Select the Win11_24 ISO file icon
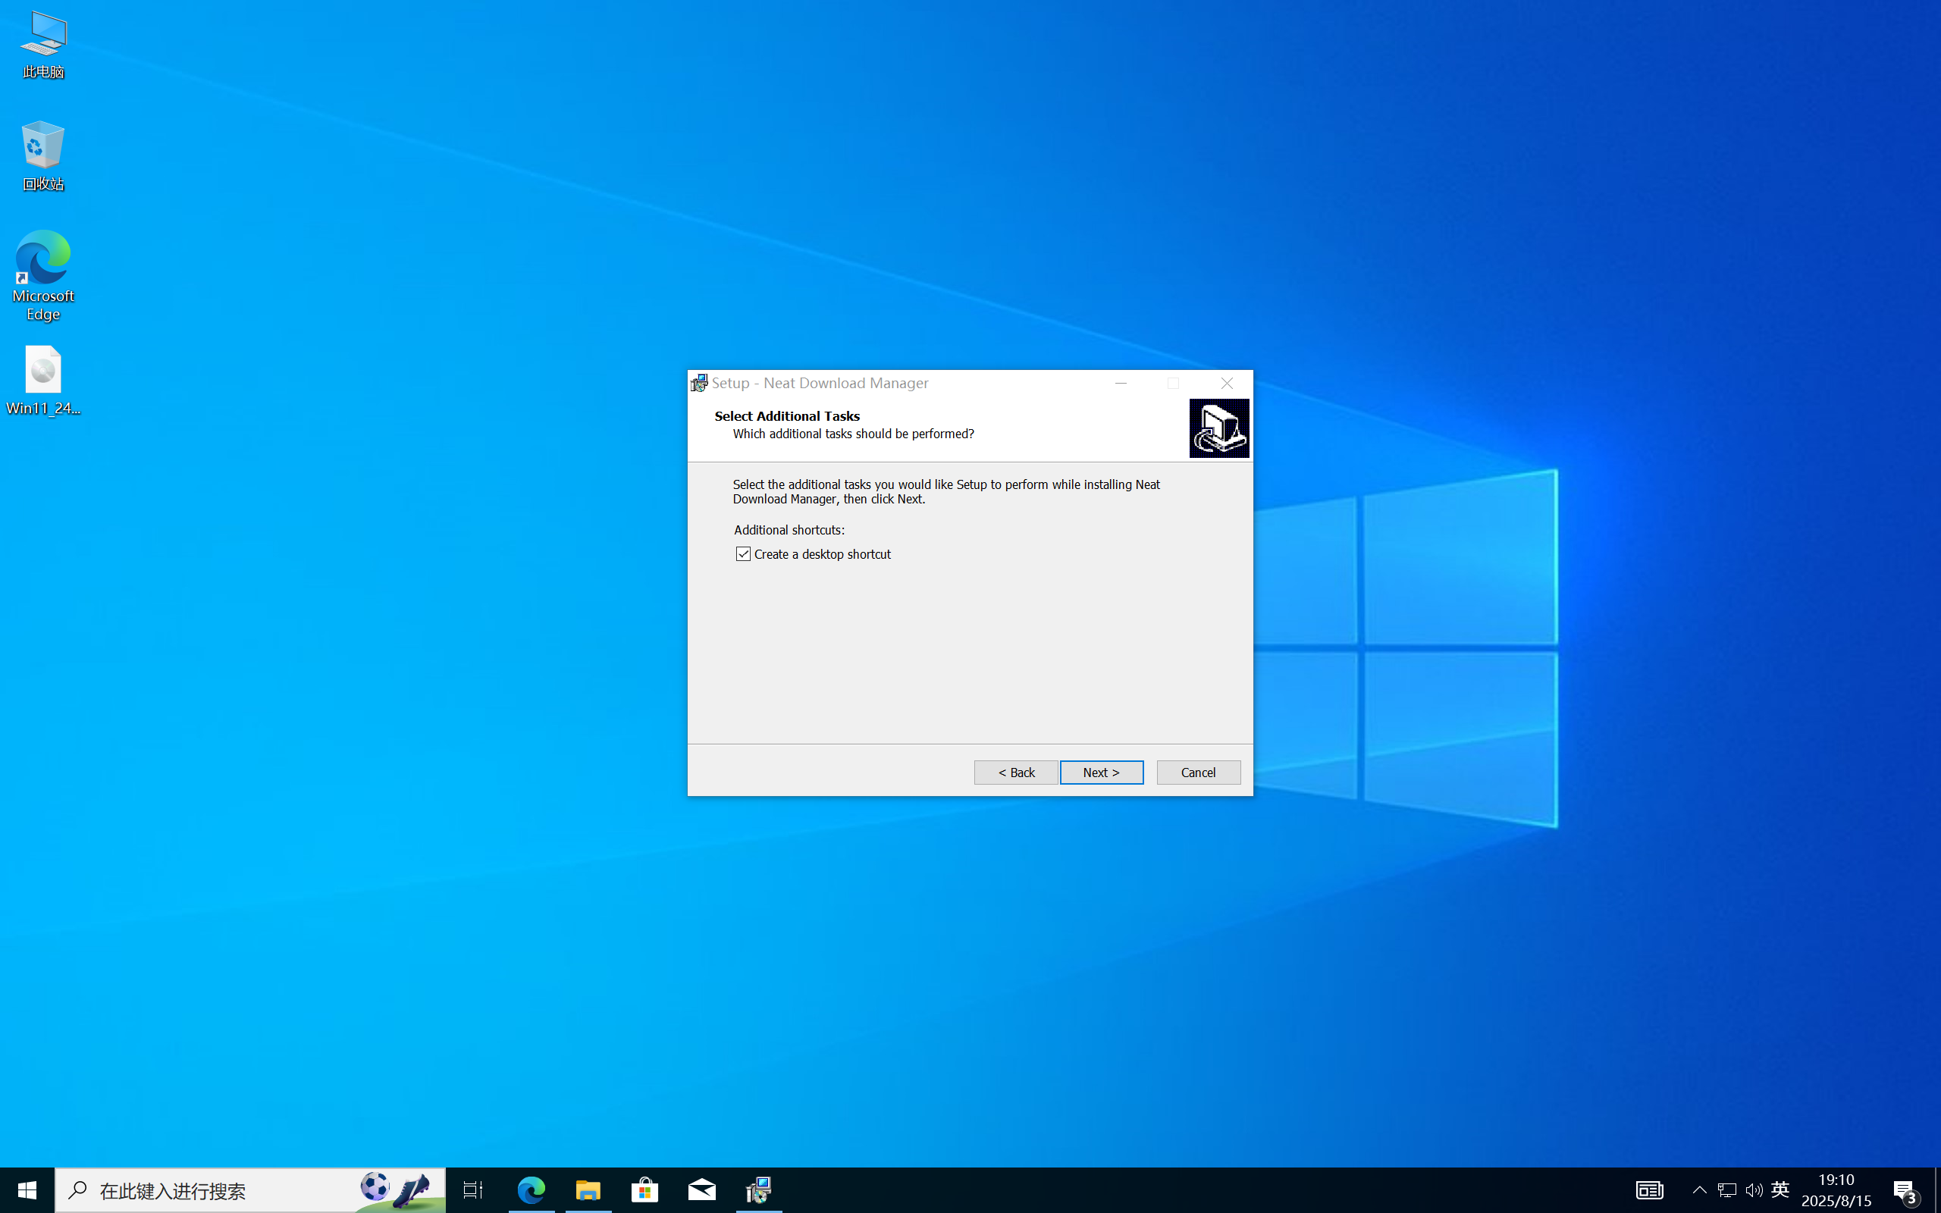 pyautogui.click(x=42, y=380)
